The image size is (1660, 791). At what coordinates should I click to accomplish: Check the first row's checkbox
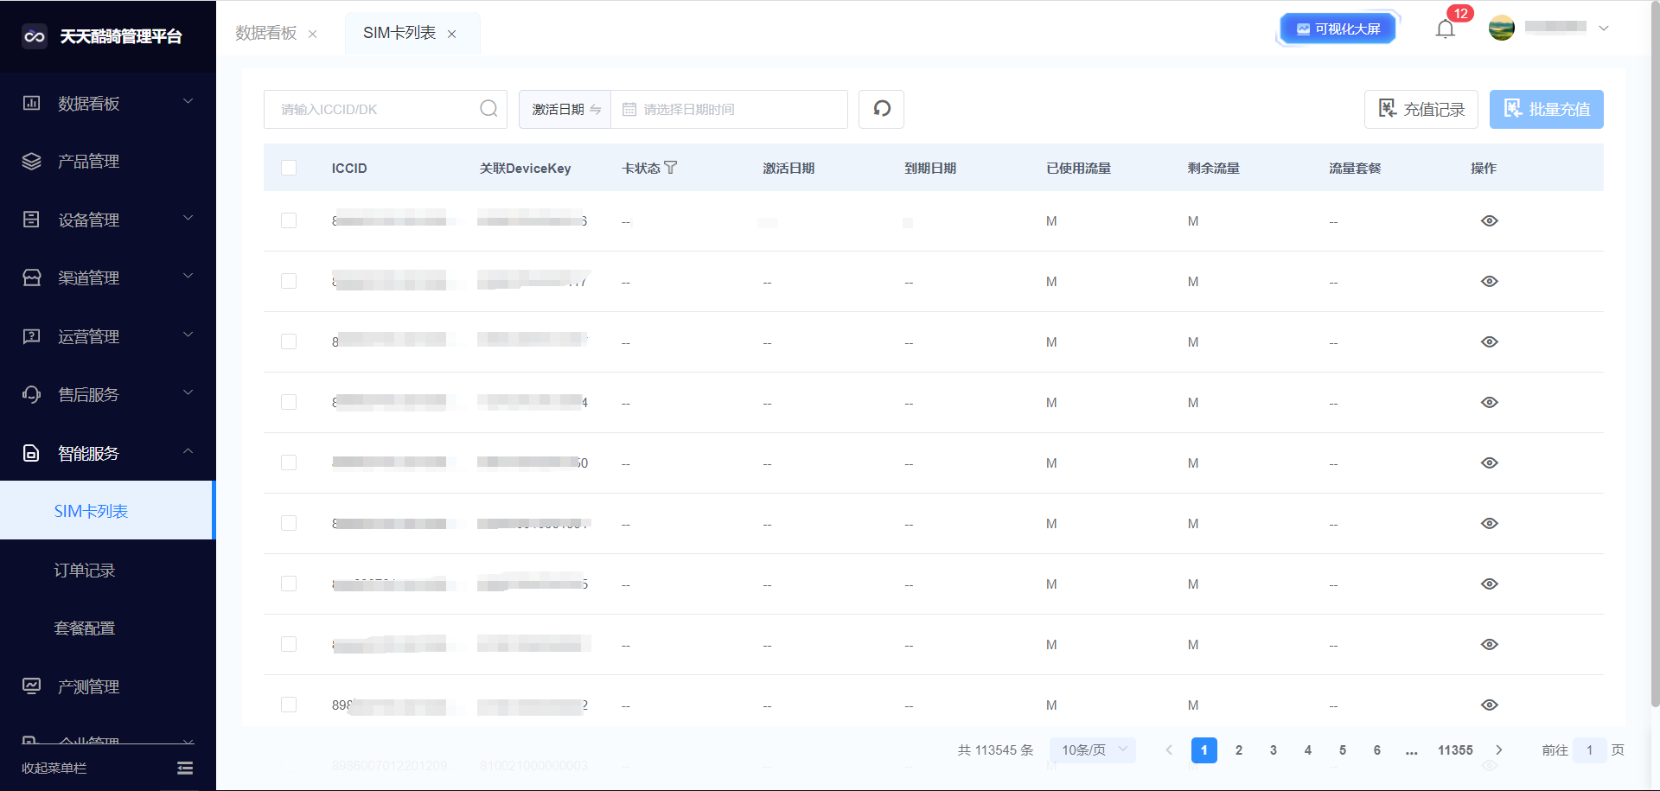[289, 221]
